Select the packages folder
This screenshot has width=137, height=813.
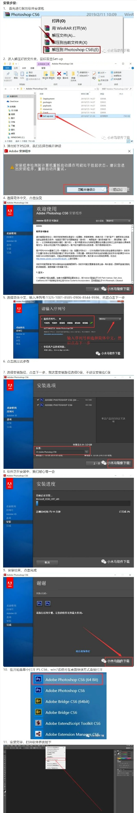pos(47,102)
